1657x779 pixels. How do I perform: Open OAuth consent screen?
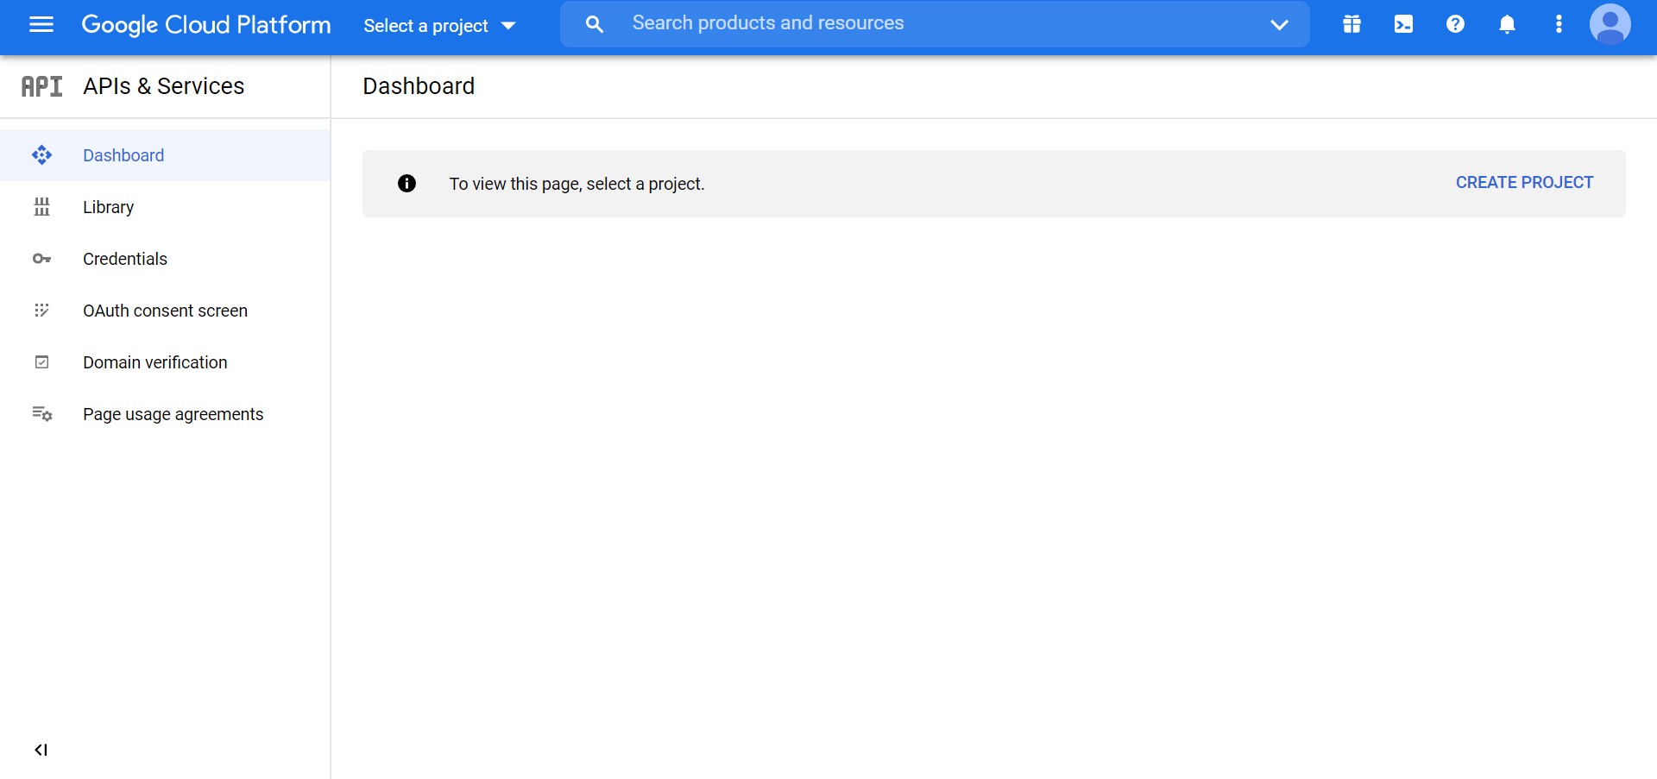tap(165, 311)
